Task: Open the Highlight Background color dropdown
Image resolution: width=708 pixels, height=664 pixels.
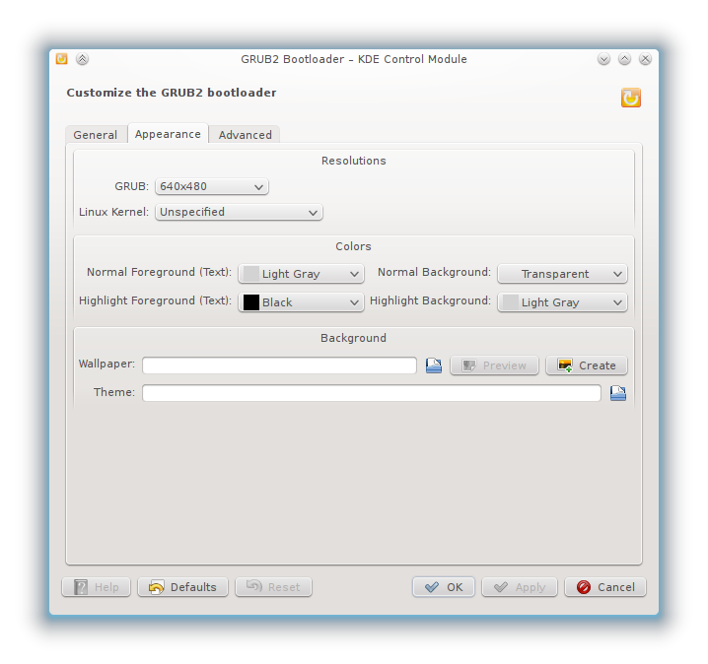Action: click(562, 302)
